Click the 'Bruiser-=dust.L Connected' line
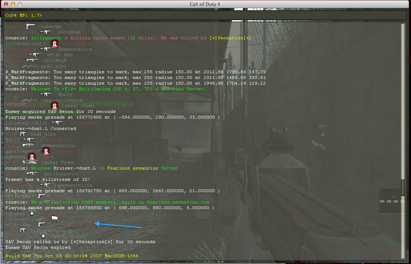 [41, 128]
